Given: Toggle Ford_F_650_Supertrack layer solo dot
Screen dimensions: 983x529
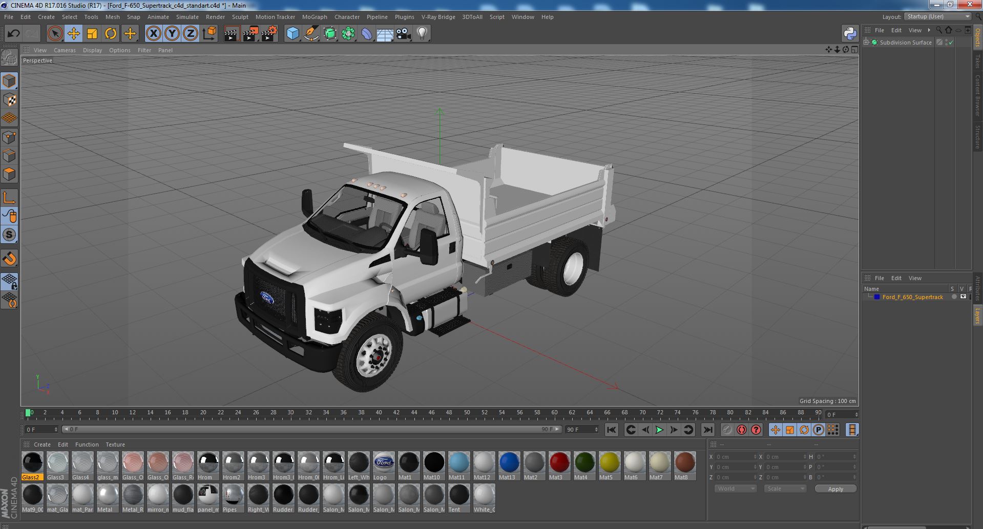Looking at the screenshot, I should pos(954,297).
